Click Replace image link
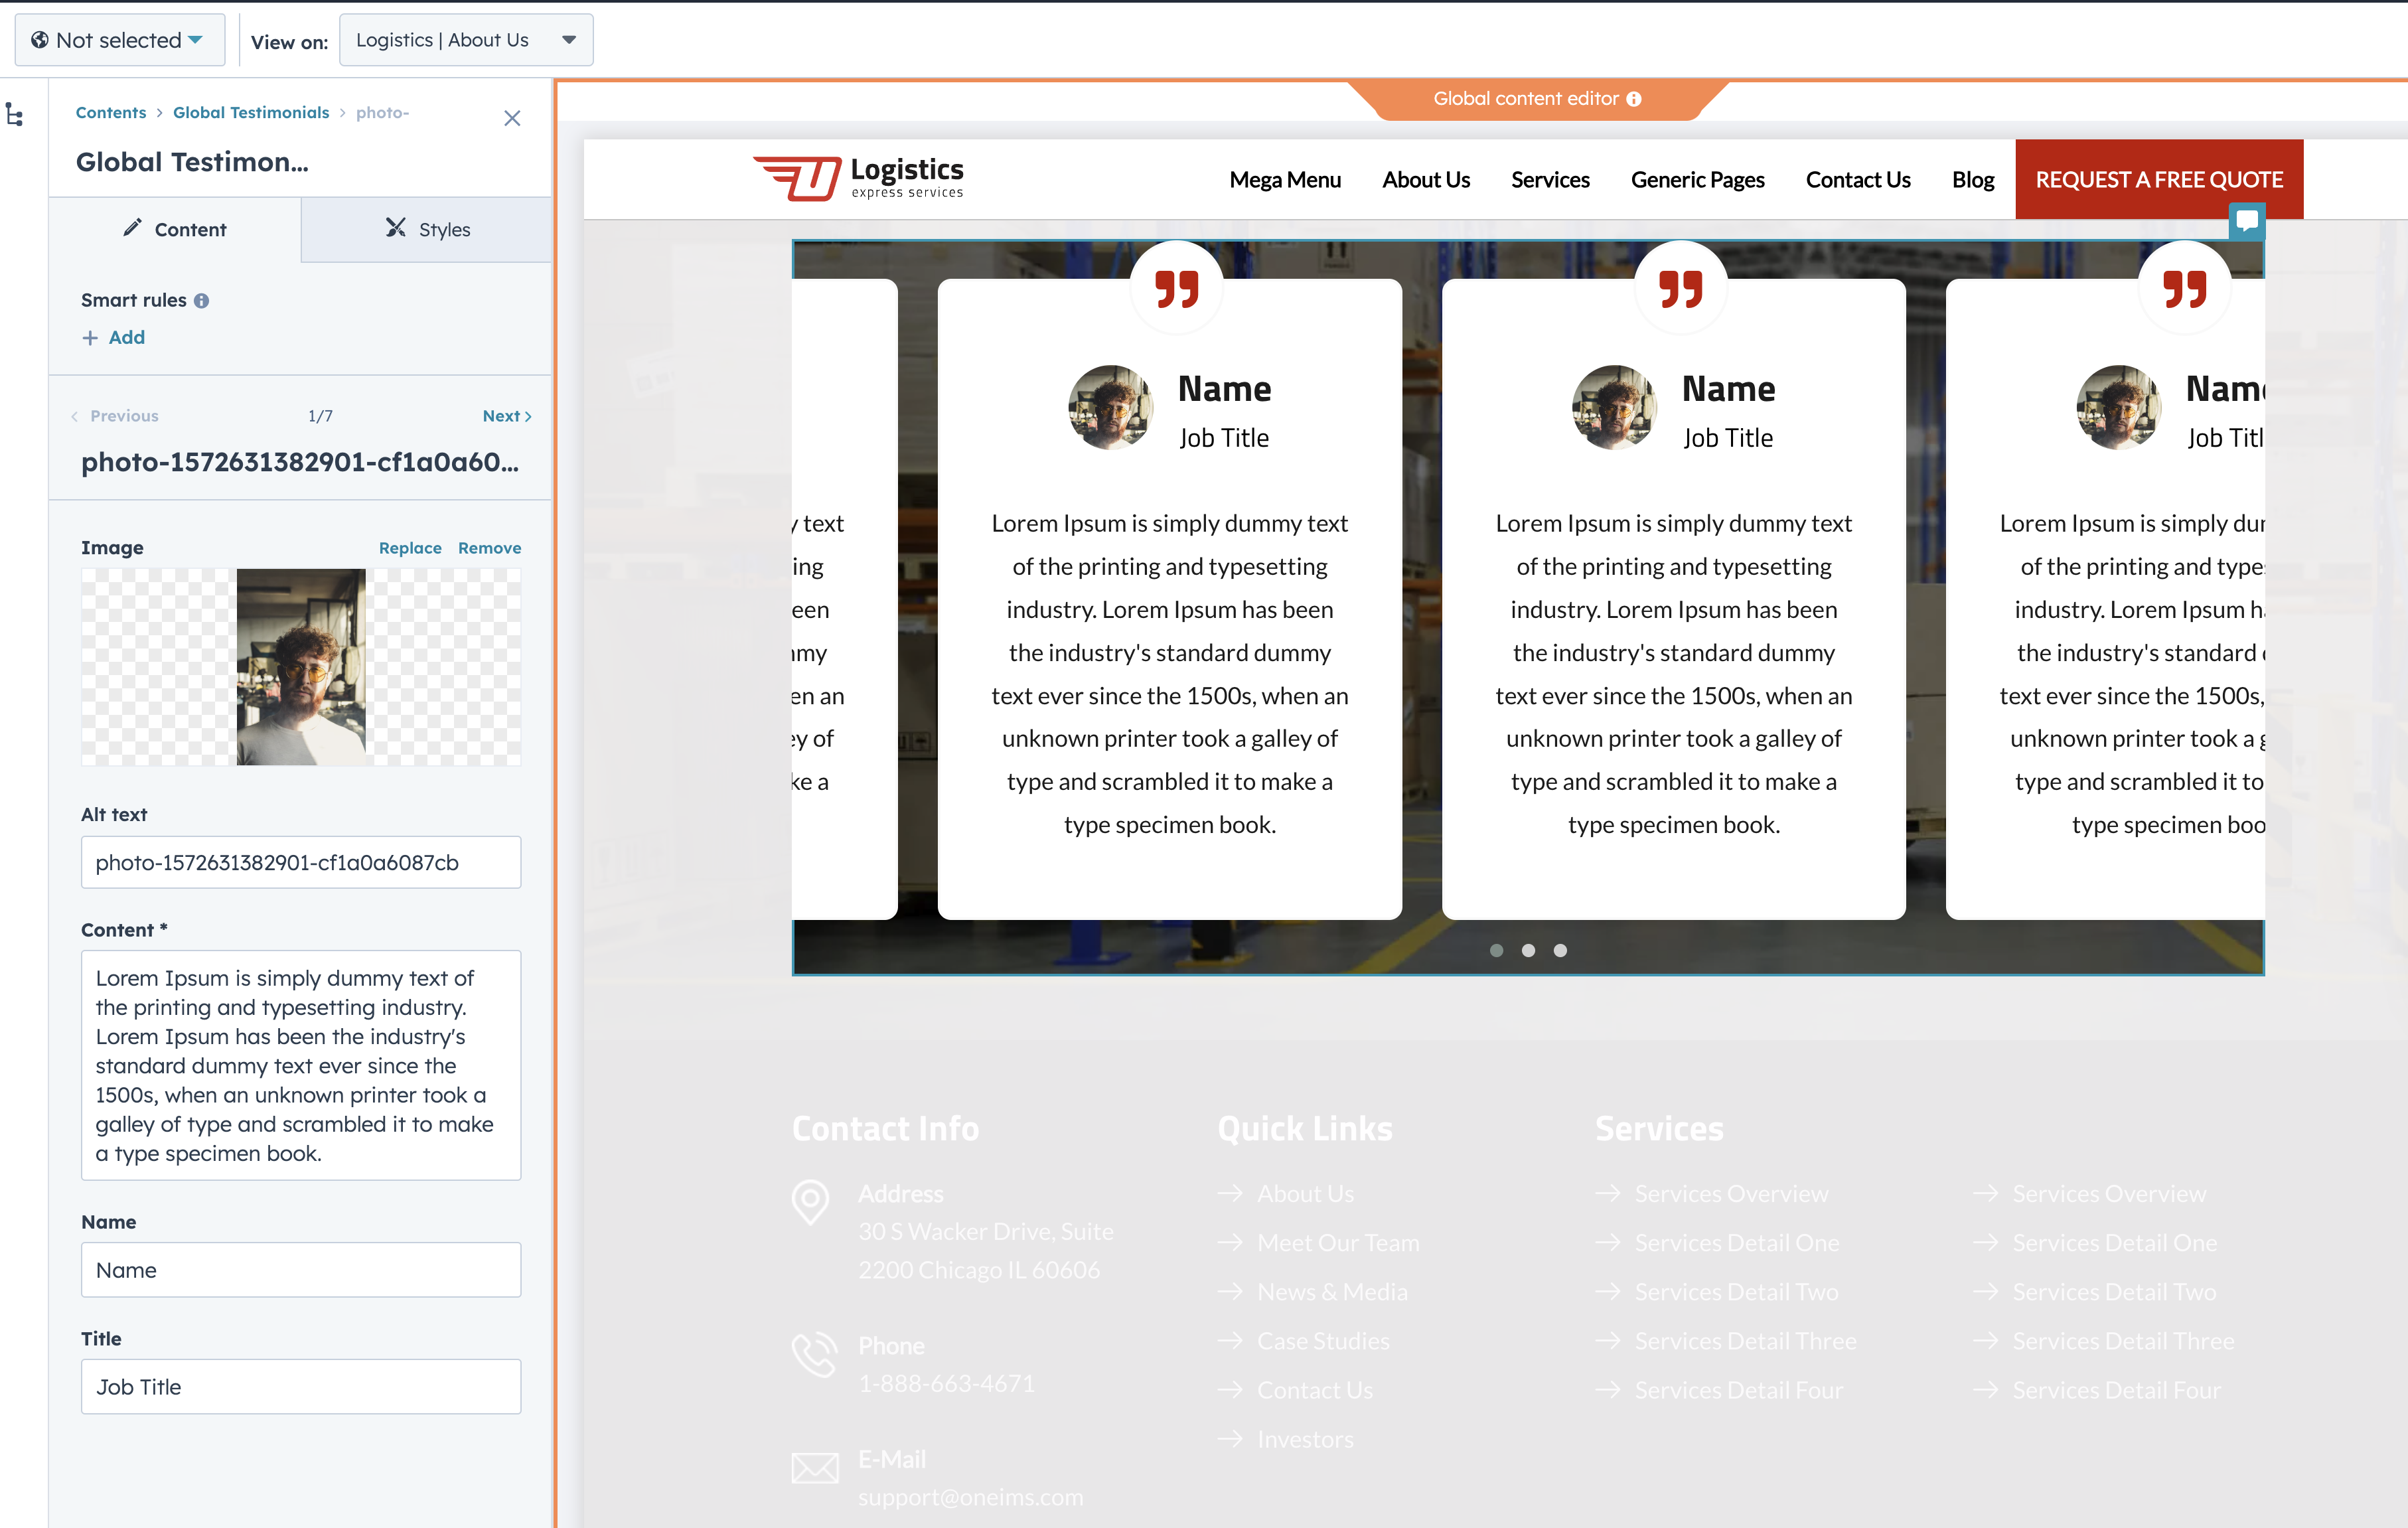 click(410, 548)
